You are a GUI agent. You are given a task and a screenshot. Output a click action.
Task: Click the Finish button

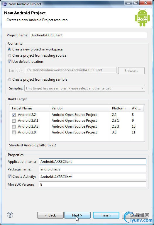click(106, 215)
